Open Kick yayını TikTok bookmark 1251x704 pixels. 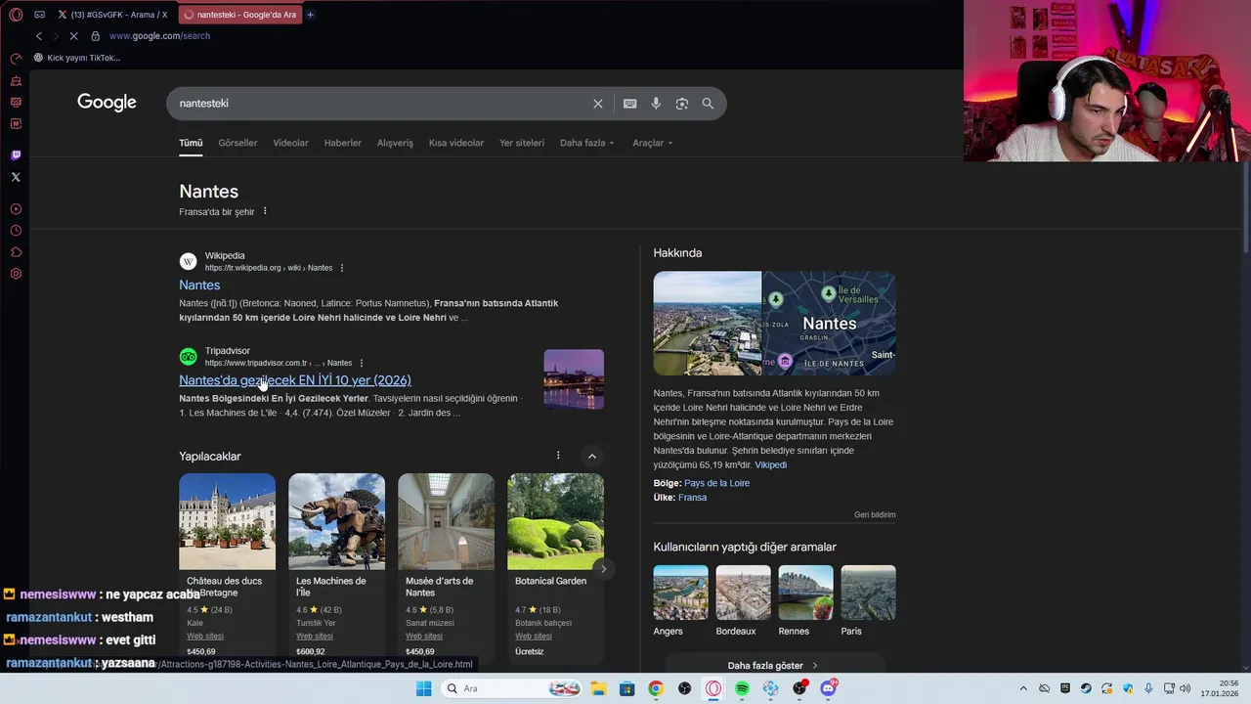coord(77,58)
